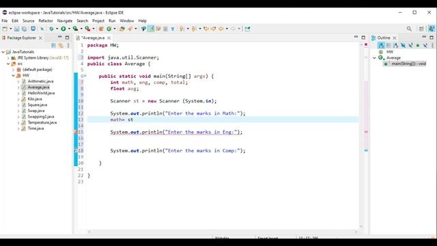
Task: Click the New Java Package icon
Action: 101,29
